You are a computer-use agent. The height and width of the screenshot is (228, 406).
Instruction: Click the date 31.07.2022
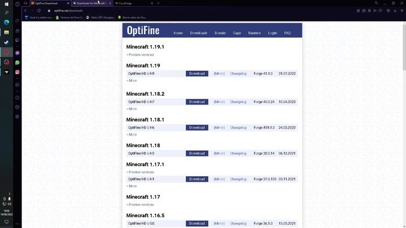click(287, 73)
